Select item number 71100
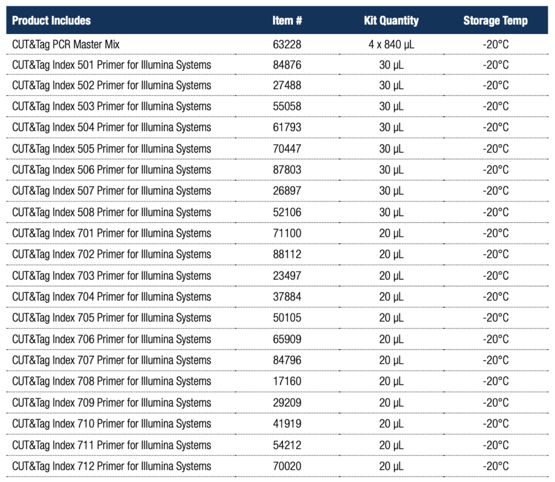Image resolution: width=555 pixels, height=482 pixels. tap(287, 233)
